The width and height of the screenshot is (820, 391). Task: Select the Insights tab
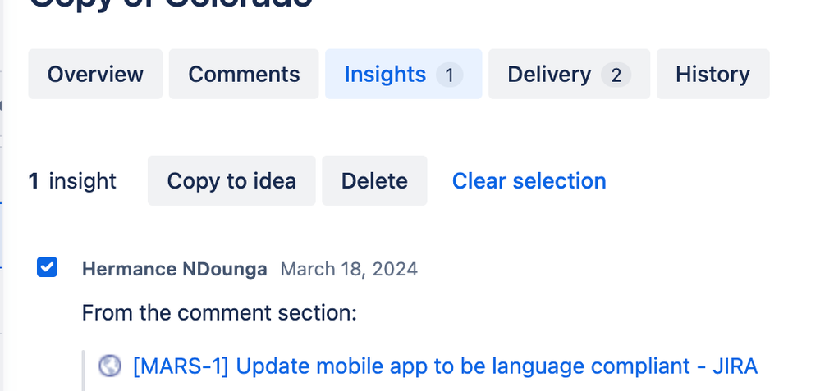tap(385, 75)
